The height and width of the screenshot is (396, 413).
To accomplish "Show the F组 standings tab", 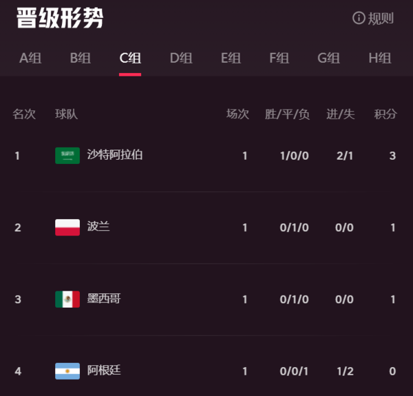I will tap(279, 59).
